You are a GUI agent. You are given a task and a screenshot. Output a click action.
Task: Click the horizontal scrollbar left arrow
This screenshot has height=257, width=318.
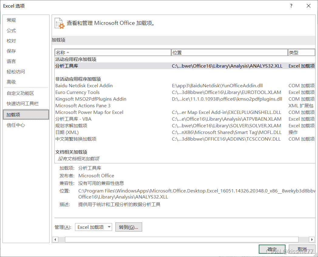(x=55, y=240)
